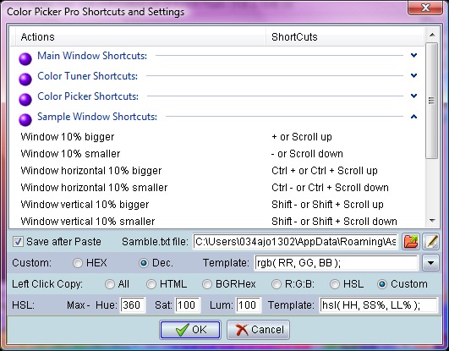Set Left Click Copy to All
This screenshot has width=449, height=351.
(x=109, y=284)
